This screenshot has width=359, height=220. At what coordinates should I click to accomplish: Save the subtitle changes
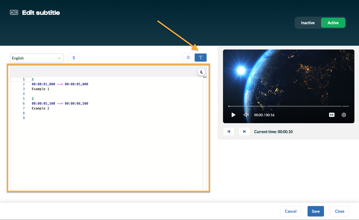(316, 211)
